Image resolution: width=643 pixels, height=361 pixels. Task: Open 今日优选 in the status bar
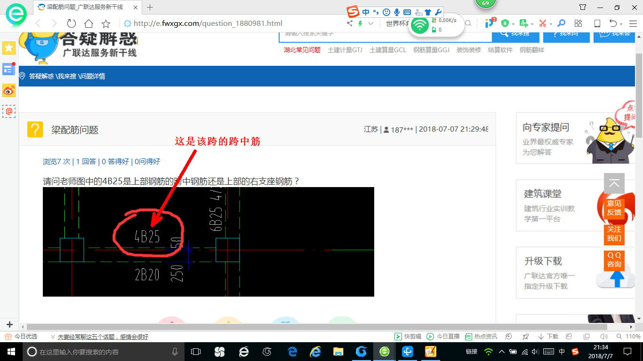point(21,337)
